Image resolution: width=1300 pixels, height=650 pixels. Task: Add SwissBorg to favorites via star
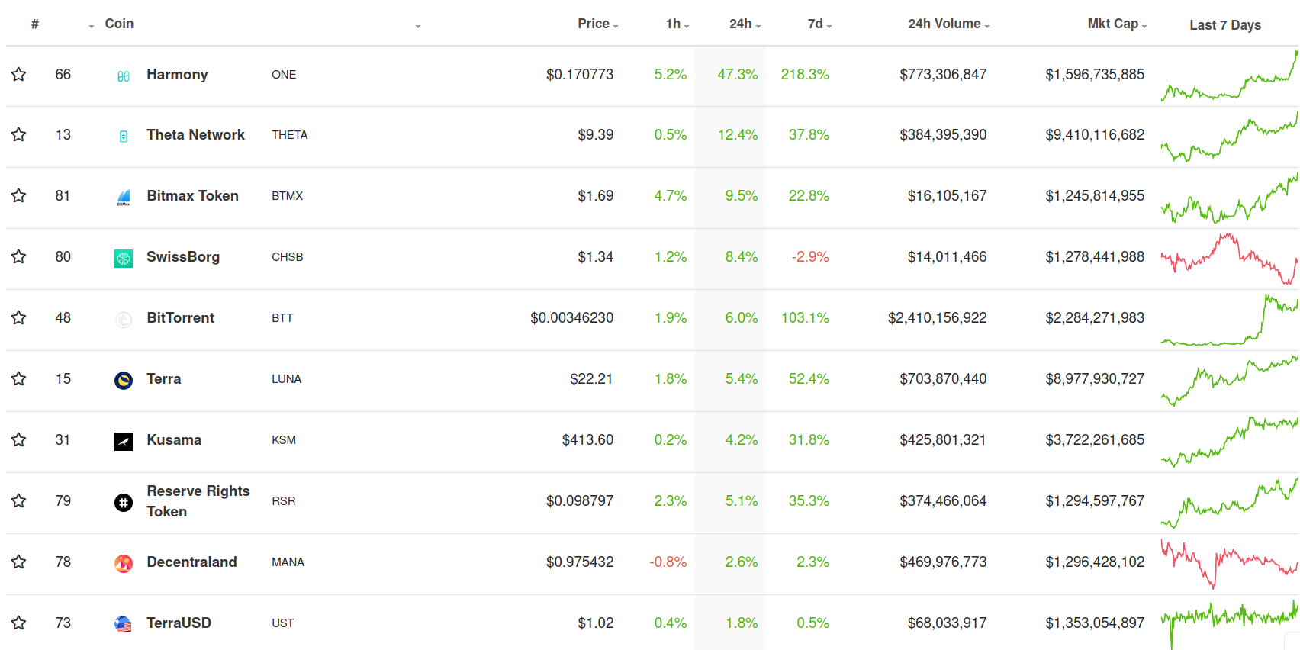click(19, 256)
